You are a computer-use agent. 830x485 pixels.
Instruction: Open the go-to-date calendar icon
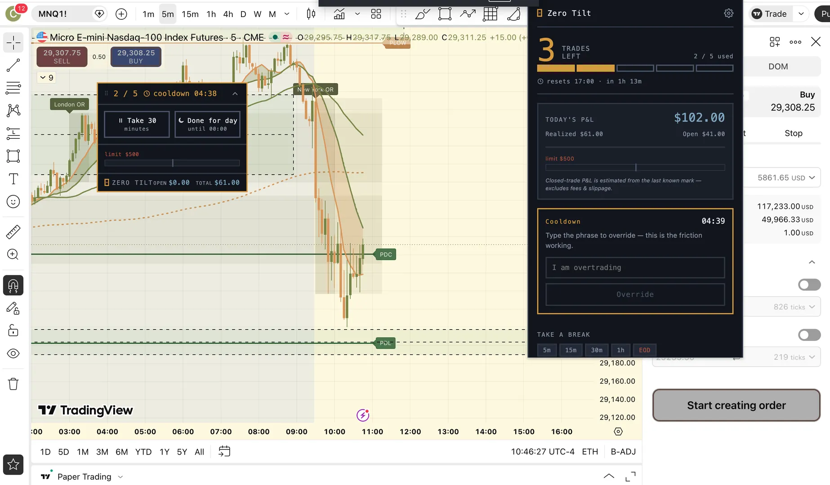[x=224, y=451]
